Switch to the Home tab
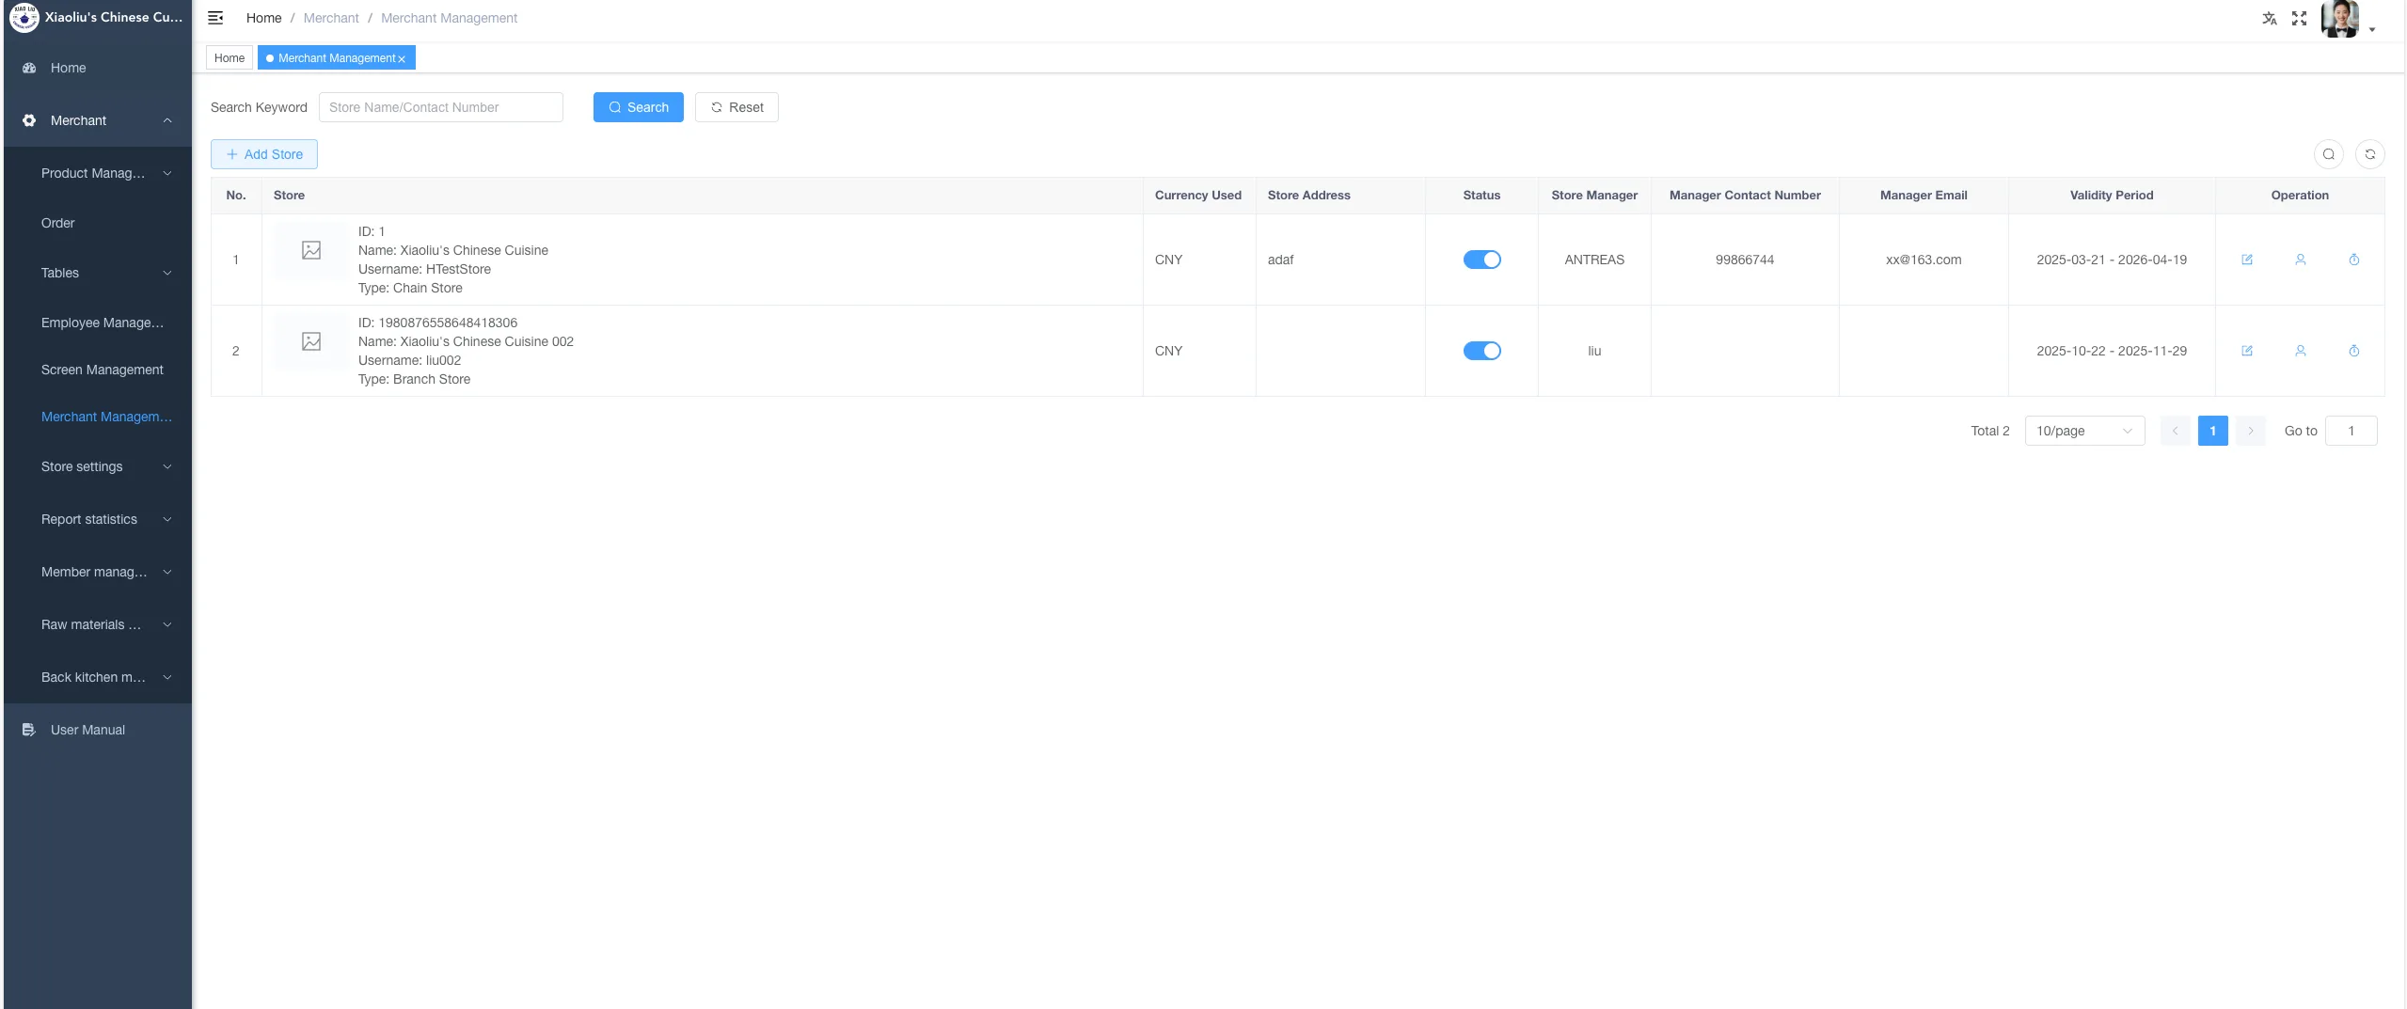The width and height of the screenshot is (2407, 1009). tap(230, 58)
